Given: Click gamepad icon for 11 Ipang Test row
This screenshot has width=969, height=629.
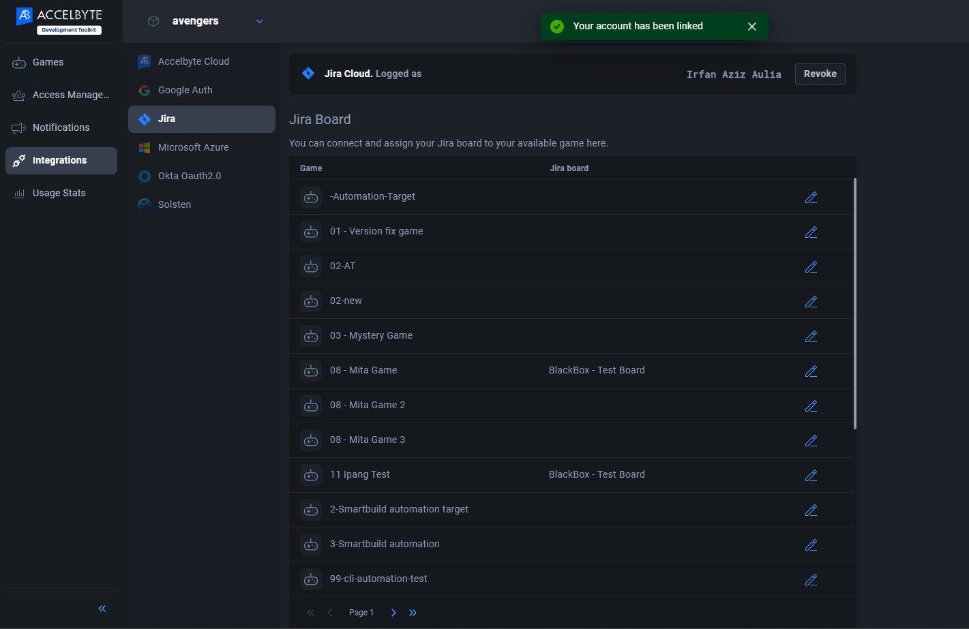Looking at the screenshot, I should 311,475.
